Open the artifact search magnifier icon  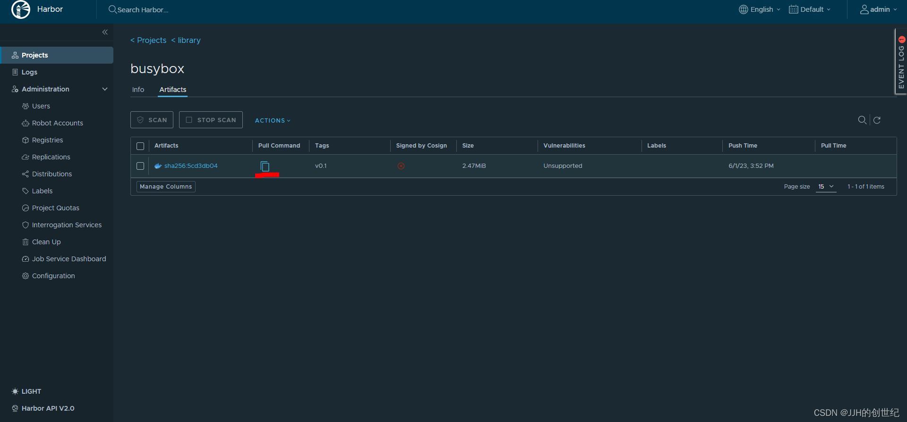pyautogui.click(x=862, y=120)
